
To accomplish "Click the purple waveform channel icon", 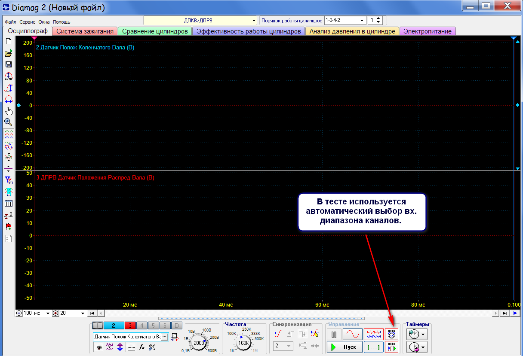I will pyautogui.click(x=109, y=347).
